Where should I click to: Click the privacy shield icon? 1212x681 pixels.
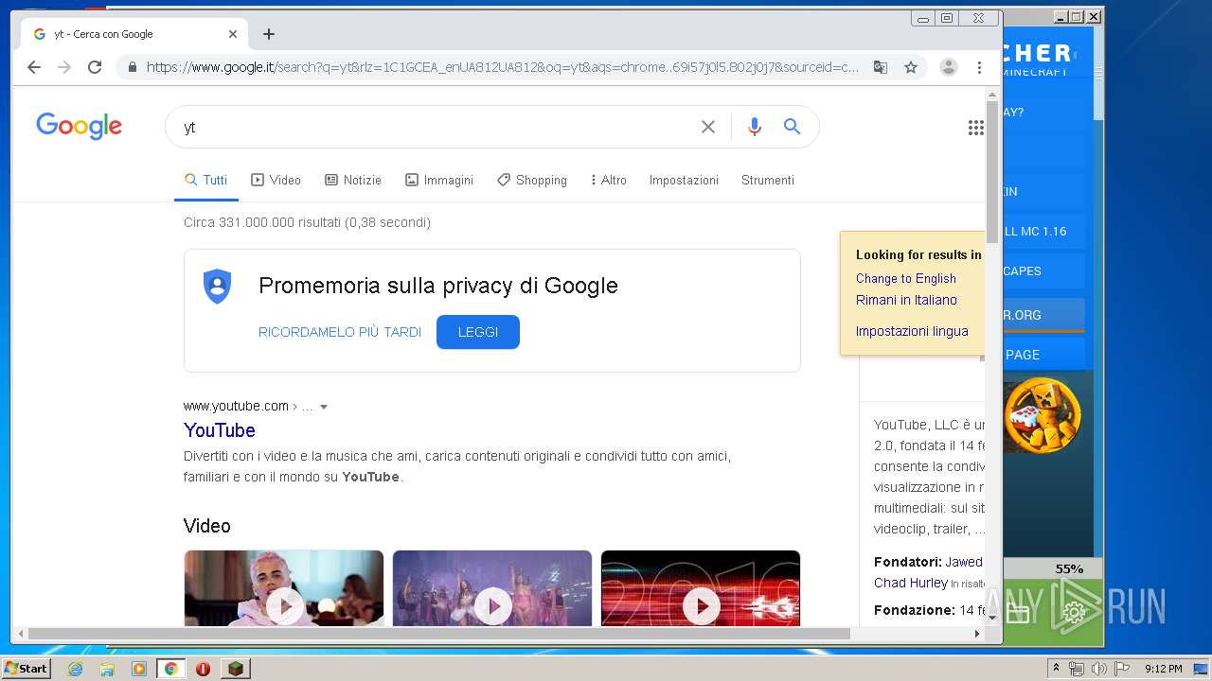click(218, 286)
